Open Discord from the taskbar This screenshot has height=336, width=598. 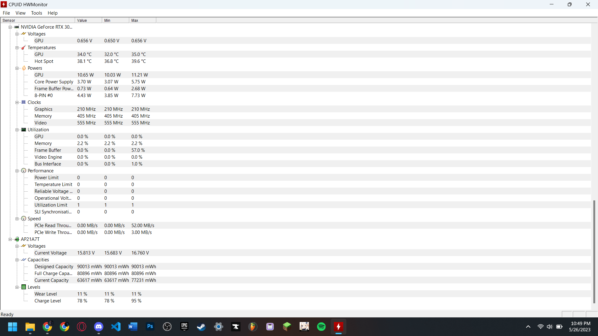99,327
